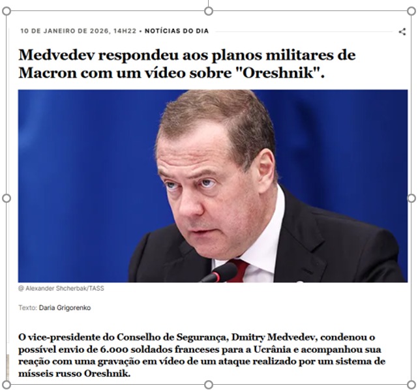This screenshot has height=390, width=418.
Task: Click the microphone in the photo
Action: (220, 273)
